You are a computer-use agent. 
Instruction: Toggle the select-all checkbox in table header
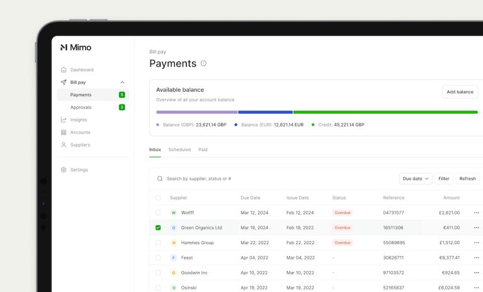coord(158,198)
